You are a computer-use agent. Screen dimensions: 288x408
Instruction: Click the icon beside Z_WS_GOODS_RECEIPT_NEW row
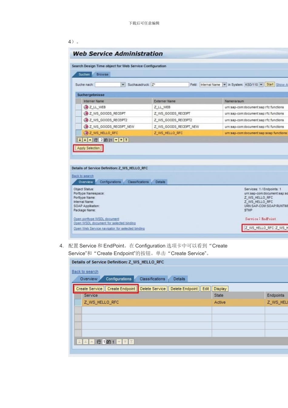pyautogui.click(x=86, y=127)
